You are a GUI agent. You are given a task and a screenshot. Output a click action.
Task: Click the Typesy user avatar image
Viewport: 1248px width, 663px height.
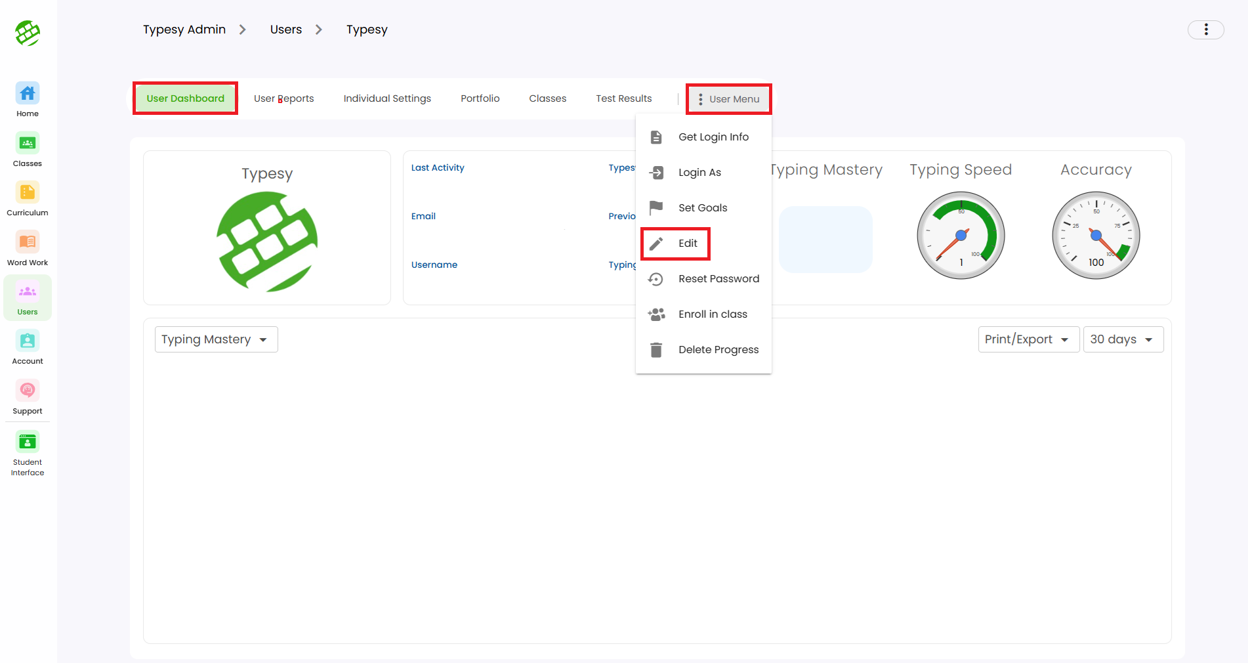pyautogui.click(x=267, y=242)
